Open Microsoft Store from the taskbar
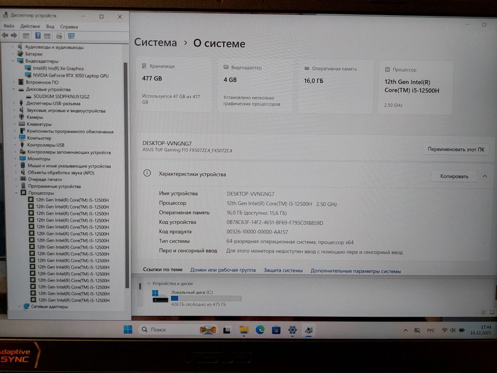This screenshot has height=373, width=497. point(276,330)
